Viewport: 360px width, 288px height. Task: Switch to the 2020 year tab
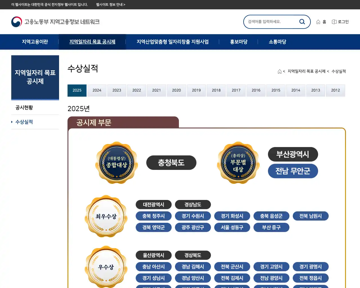coord(176,90)
